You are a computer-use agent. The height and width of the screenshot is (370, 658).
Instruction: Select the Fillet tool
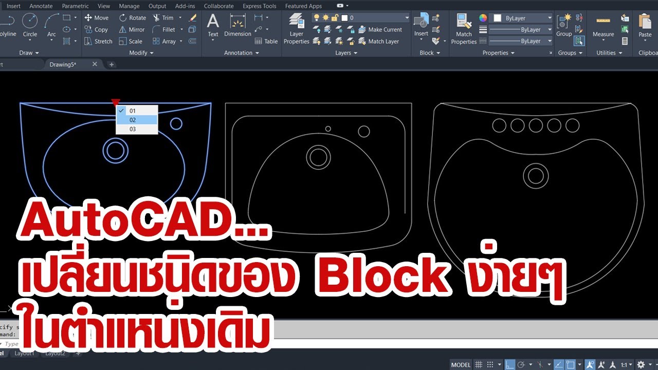click(x=164, y=29)
